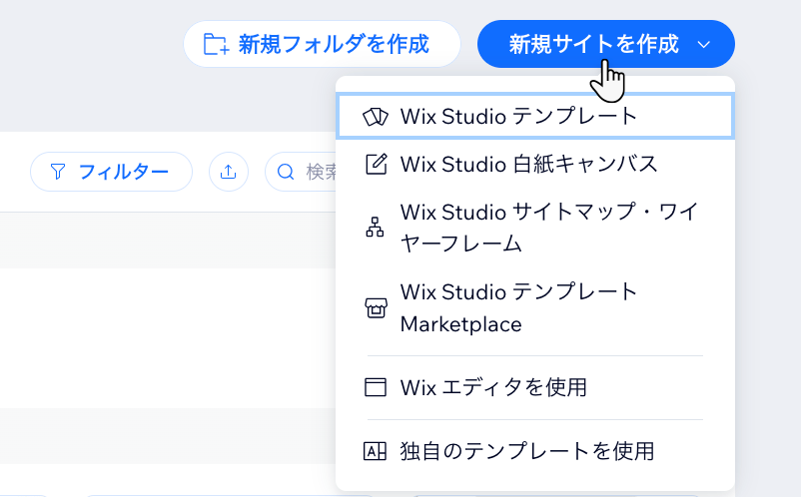Click the filter funnel icon
Screen dimensions: 801x497
[58, 172]
